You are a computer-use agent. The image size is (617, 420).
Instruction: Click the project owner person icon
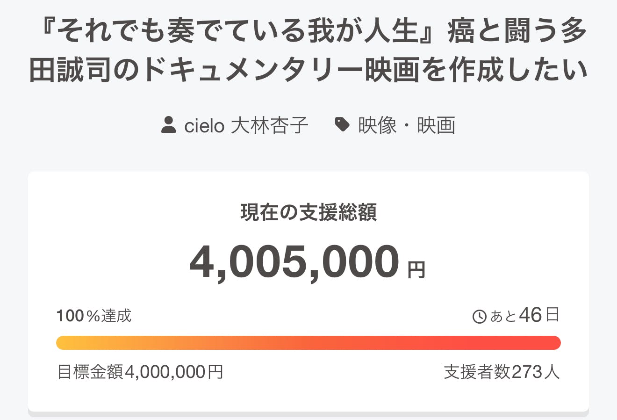coord(168,125)
